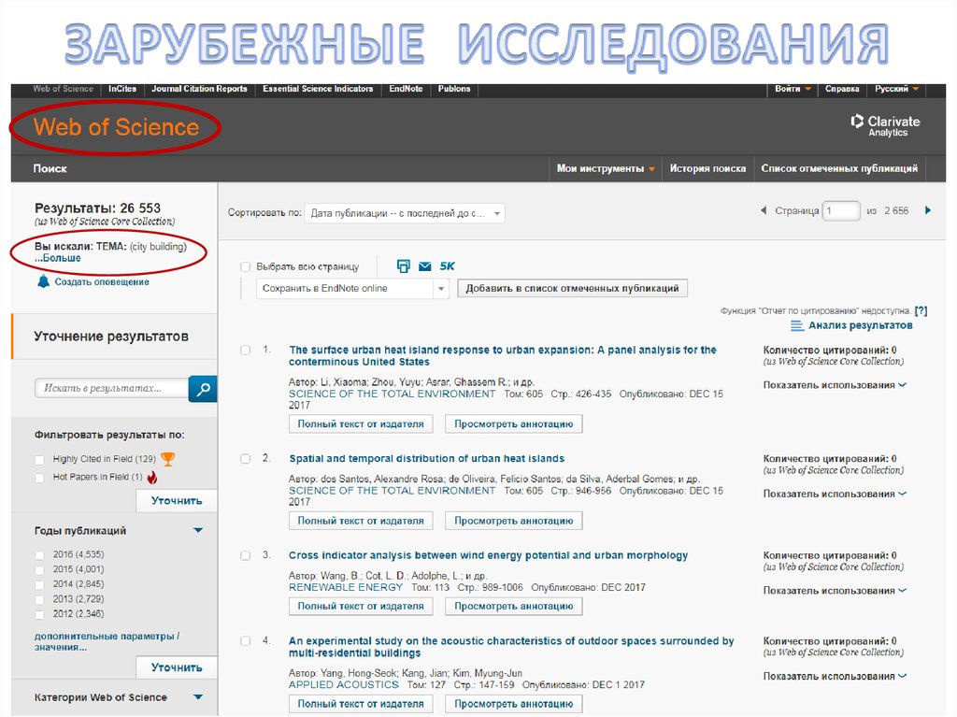Click the search within results input field
Screen dimensions: 957x717
[110, 388]
